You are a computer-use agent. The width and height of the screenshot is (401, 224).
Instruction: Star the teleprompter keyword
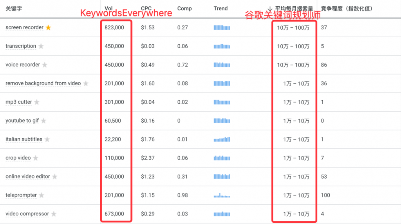coord(42,195)
